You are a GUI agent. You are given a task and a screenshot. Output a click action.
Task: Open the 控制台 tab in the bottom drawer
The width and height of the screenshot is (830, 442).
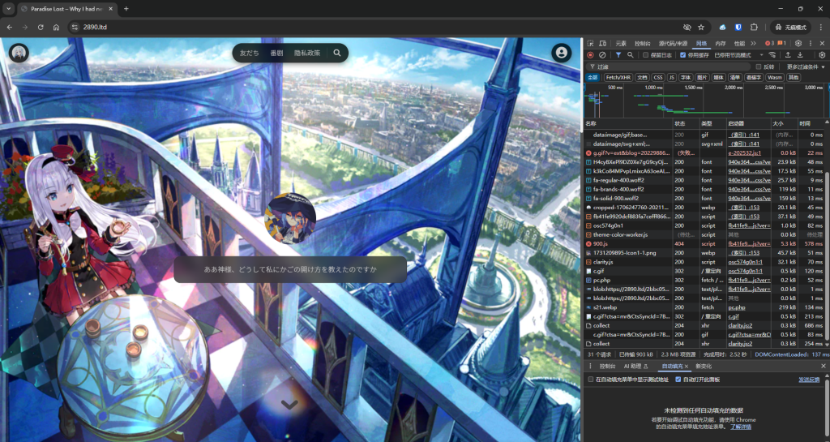point(607,367)
